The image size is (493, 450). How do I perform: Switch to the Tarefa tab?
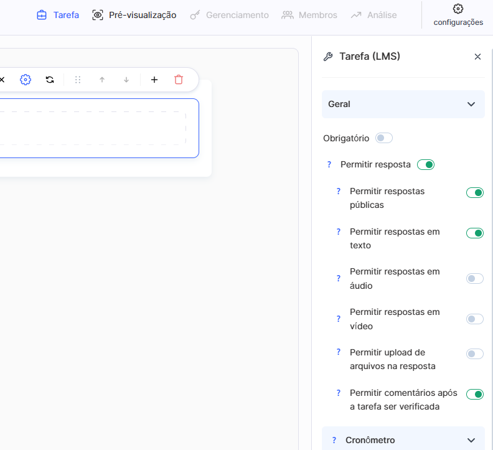click(x=58, y=15)
